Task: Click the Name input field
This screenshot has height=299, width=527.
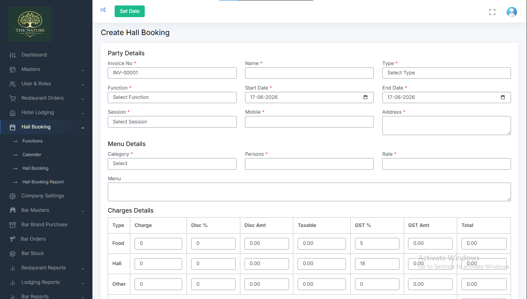Action: [309, 73]
